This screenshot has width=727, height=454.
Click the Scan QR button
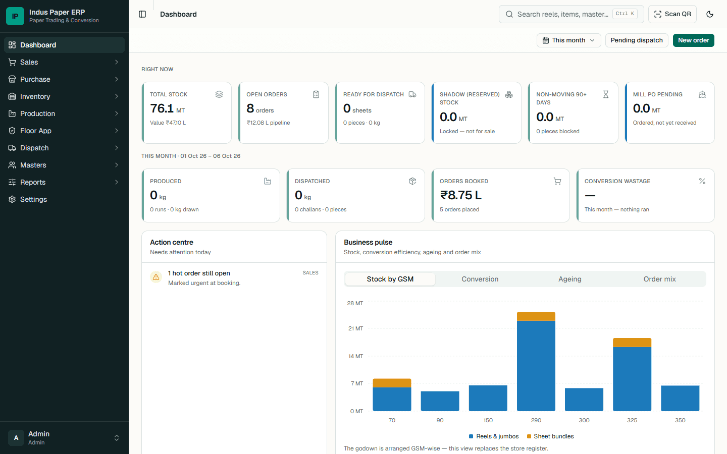(x=672, y=14)
